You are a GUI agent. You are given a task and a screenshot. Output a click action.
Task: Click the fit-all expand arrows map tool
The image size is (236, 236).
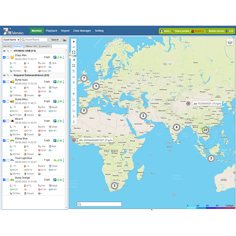(74, 66)
